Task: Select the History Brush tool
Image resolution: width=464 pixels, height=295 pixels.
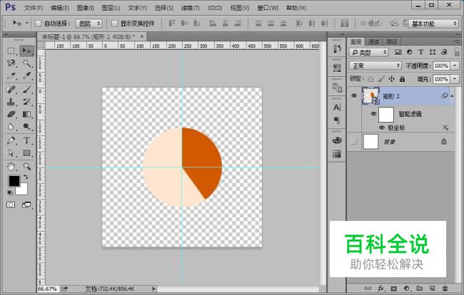Action: pyautogui.click(x=26, y=102)
